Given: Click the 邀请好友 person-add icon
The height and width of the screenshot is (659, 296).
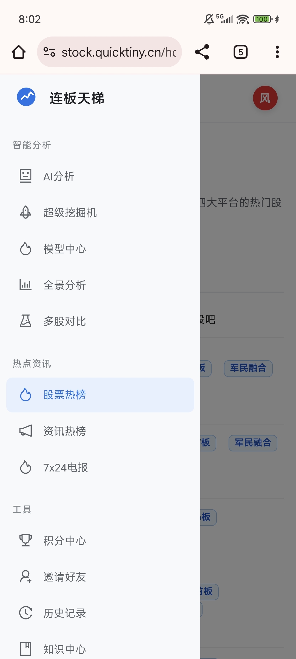Looking at the screenshot, I should [x=25, y=576].
